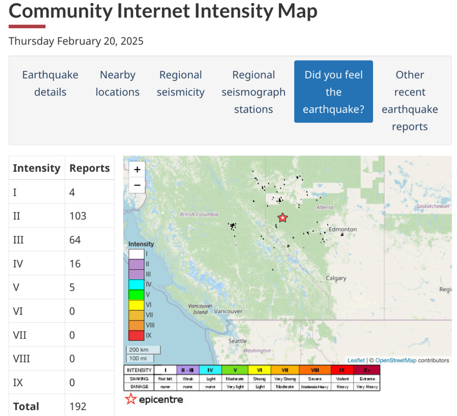
Task: Click the Vancouver label on the map
Action: (228, 311)
